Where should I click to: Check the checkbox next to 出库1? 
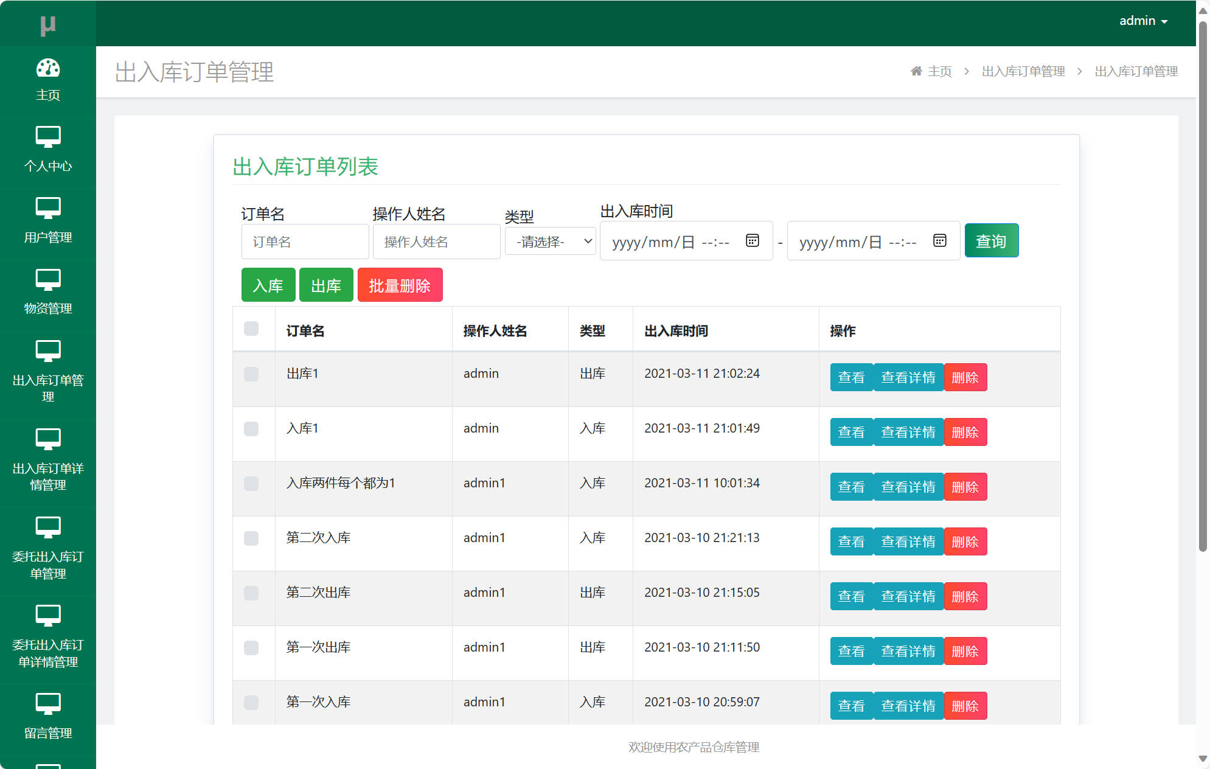[251, 375]
